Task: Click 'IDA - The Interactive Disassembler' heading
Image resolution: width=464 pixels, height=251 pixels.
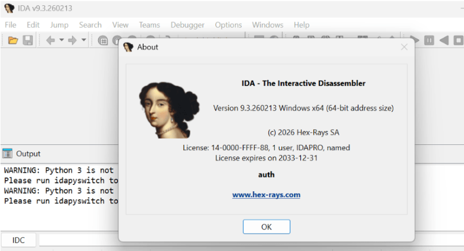Action: 303,83
